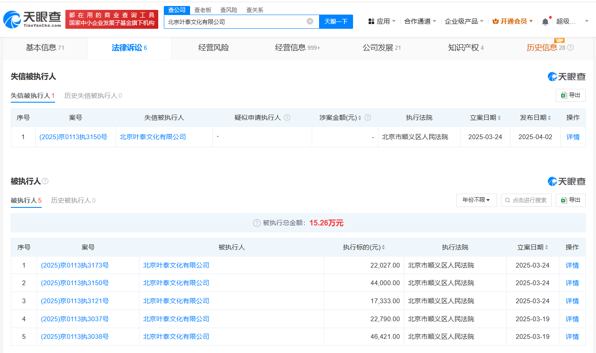This screenshot has height=353, width=596.
Task: Select the 查老板 search tab
Action: pos(203,10)
